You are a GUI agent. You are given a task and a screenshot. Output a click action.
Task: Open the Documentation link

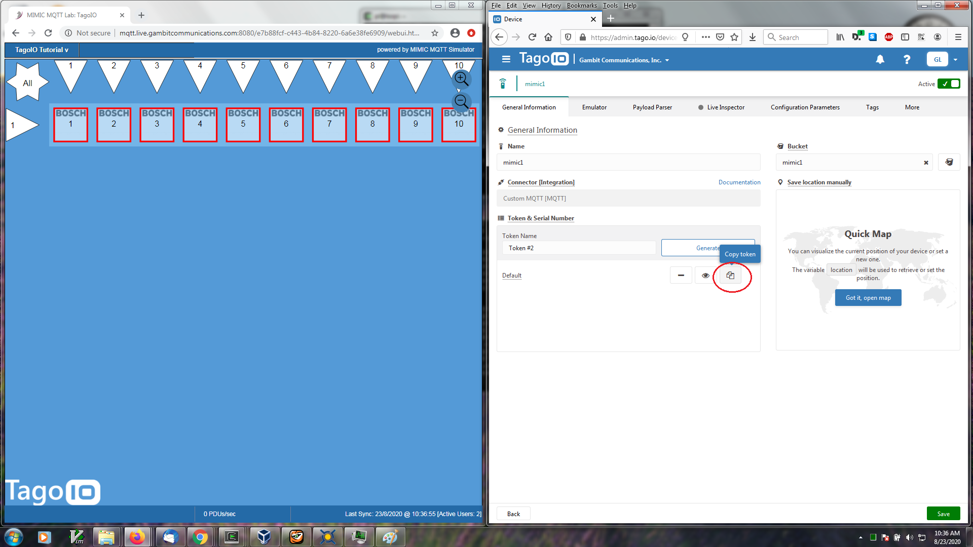[x=739, y=182]
